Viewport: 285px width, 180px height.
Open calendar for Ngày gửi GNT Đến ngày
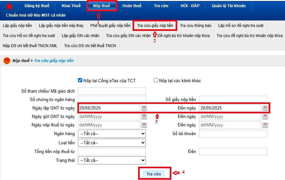tap(265, 117)
